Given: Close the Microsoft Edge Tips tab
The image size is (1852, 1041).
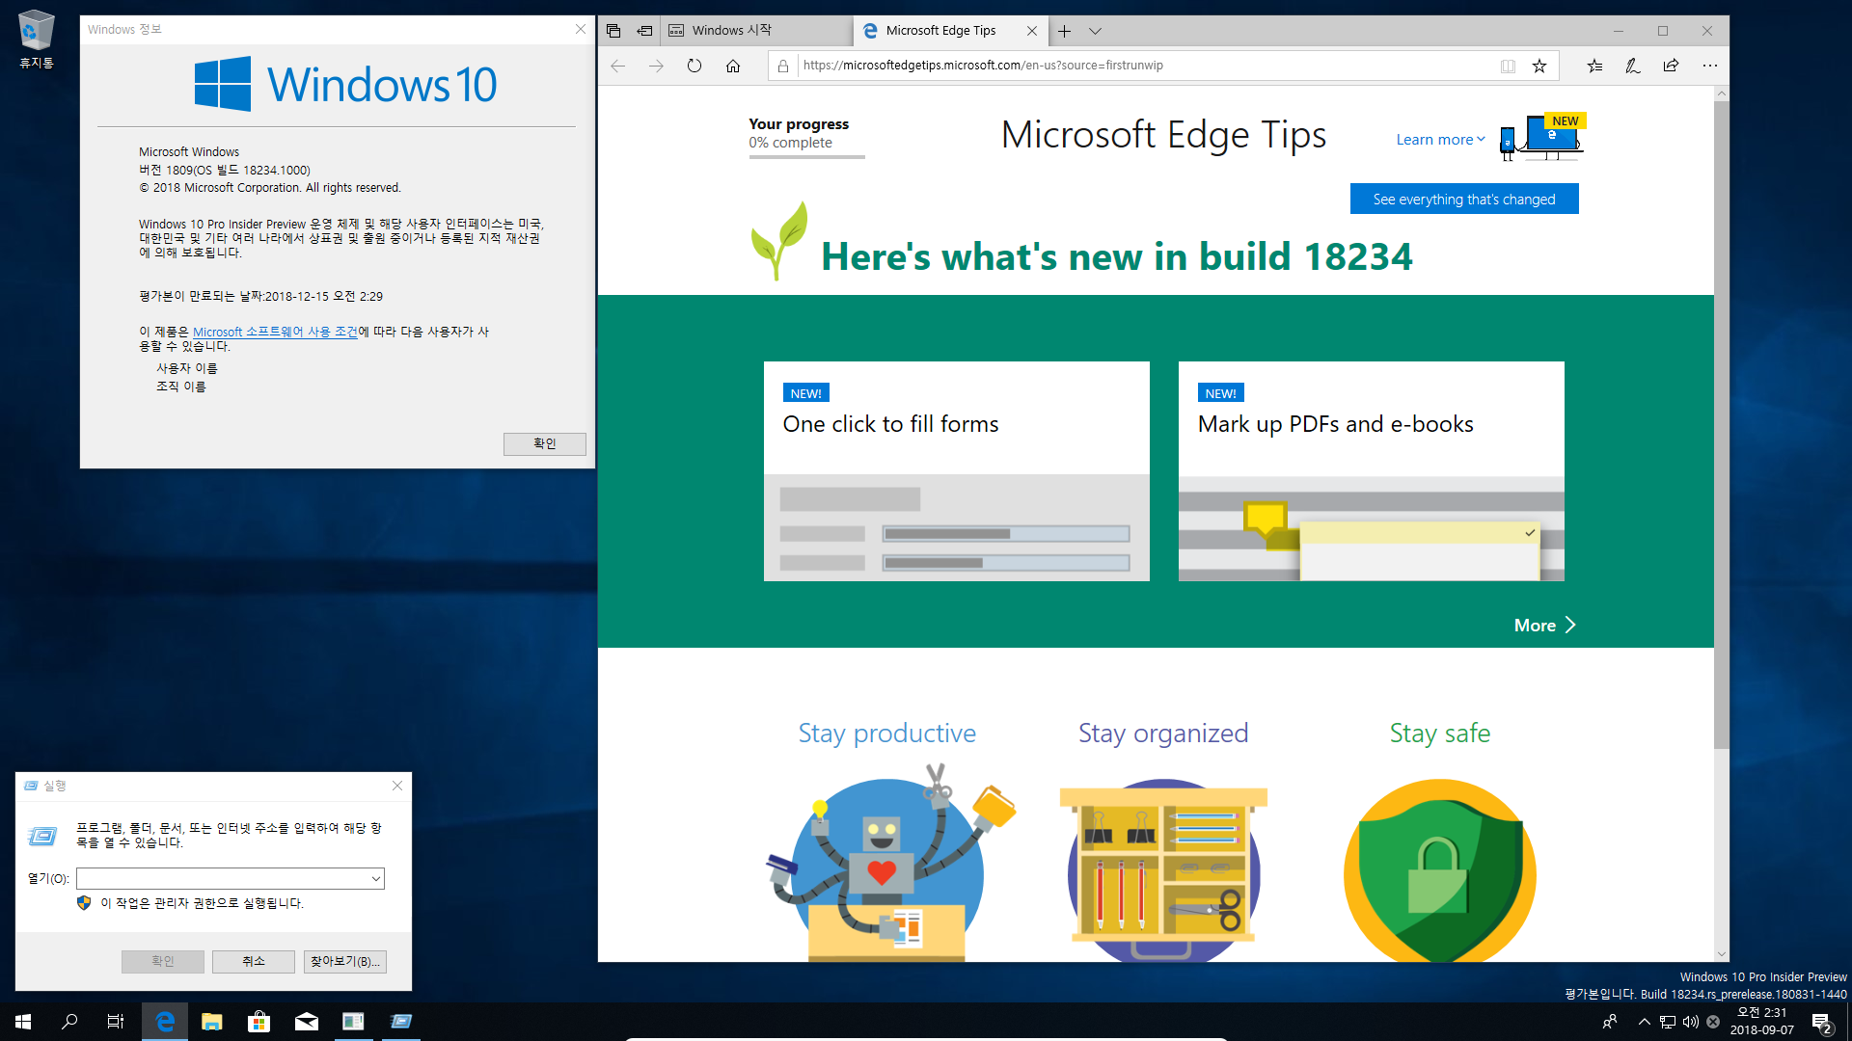Looking at the screenshot, I should (1032, 31).
